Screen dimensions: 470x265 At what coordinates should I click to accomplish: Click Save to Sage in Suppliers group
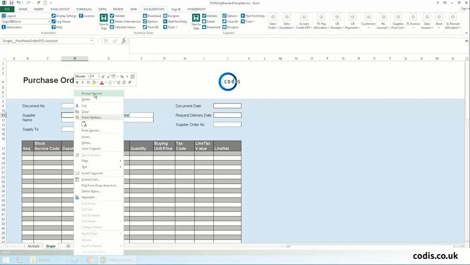(x=196, y=22)
